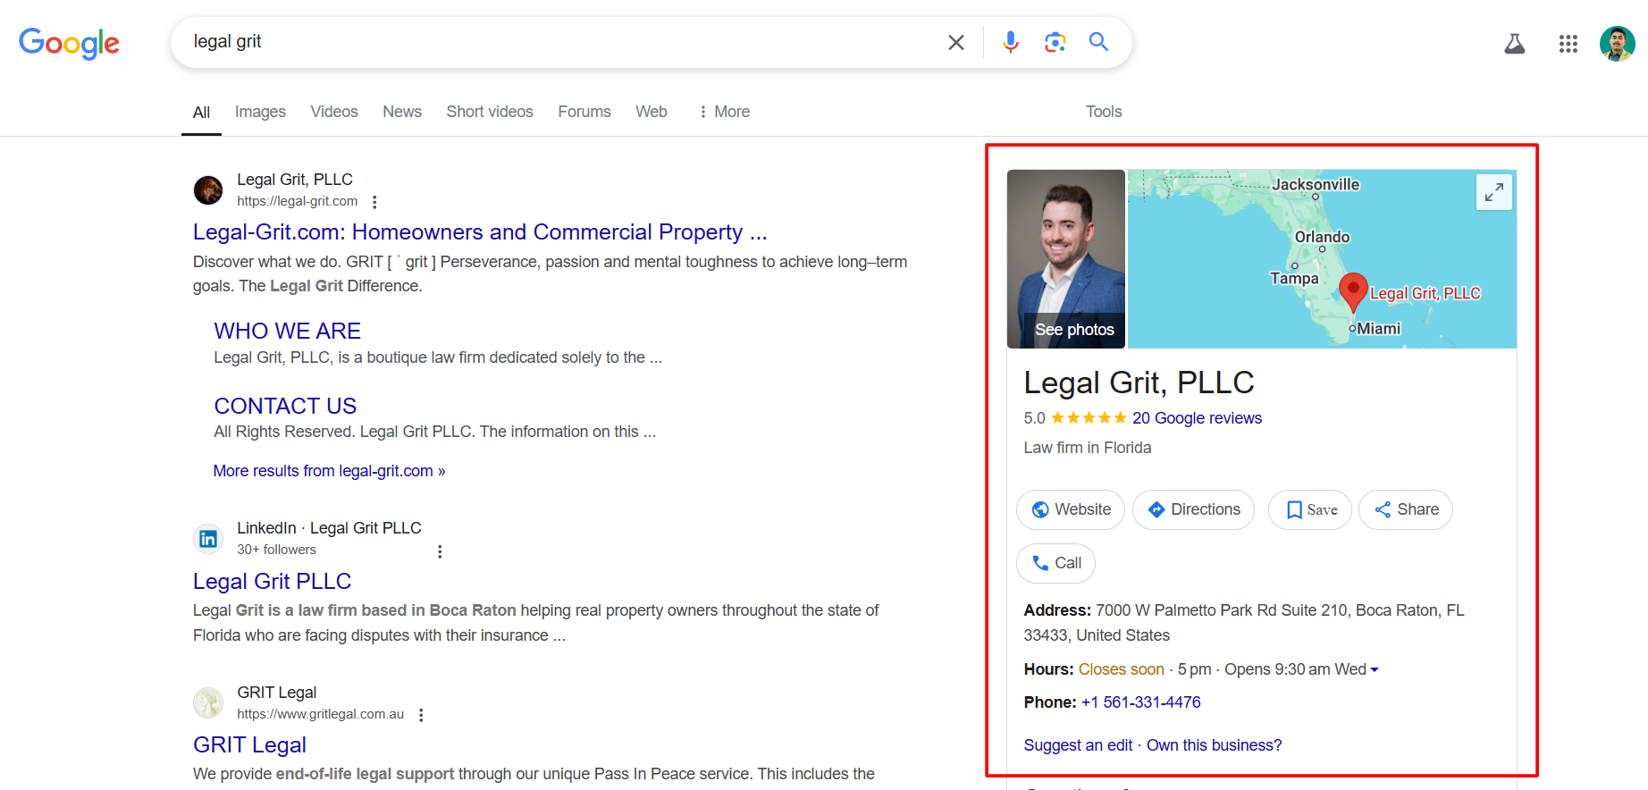1648x790 pixels.
Task: Open the Legal Grit PLLC LinkedIn result
Action: click(x=272, y=582)
